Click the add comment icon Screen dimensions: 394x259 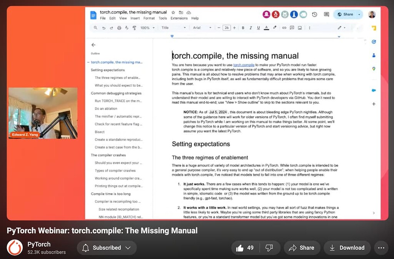tap(292, 28)
